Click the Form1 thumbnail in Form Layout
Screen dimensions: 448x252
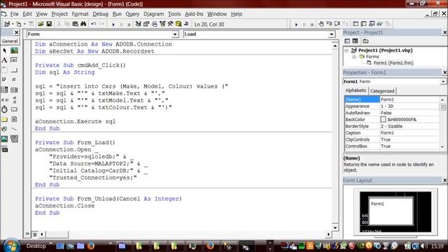391,211
